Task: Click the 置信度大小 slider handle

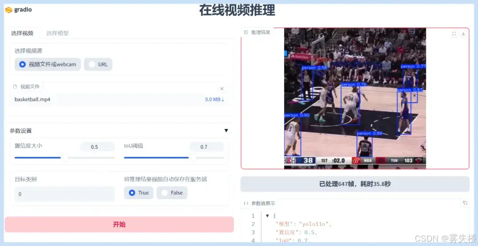Action: coord(65,158)
